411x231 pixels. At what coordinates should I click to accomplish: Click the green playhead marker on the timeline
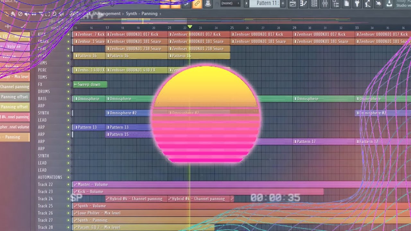coord(190,27)
